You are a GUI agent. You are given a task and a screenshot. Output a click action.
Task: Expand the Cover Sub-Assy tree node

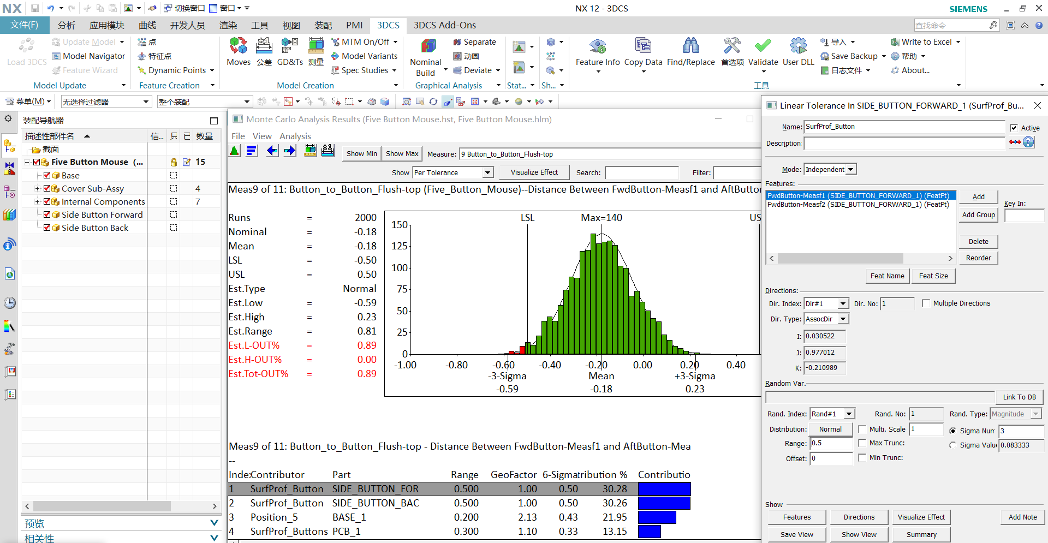(37, 188)
